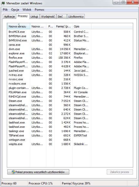Sort by the Opis column header

click(x=82, y=26)
